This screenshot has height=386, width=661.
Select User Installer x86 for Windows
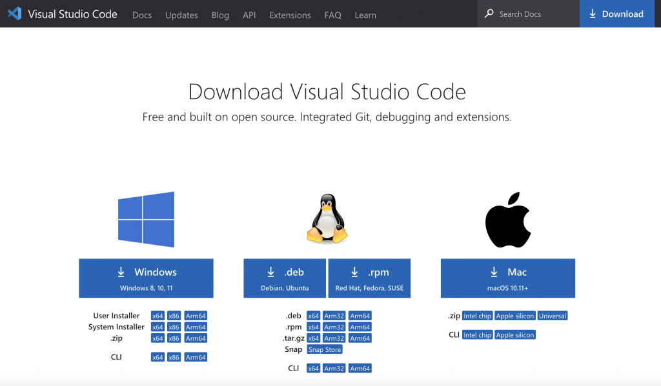pos(174,316)
